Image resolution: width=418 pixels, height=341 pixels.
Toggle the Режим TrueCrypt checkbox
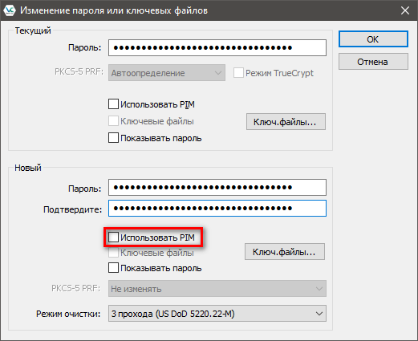click(x=238, y=73)
